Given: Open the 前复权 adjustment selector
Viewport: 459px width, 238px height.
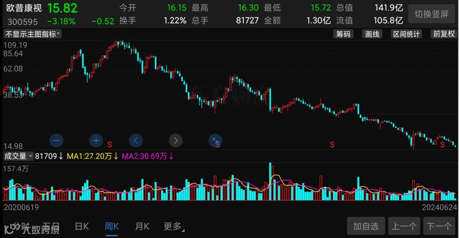Looking at the screenshot, I should pyautogui.click(x=444, y=34).
